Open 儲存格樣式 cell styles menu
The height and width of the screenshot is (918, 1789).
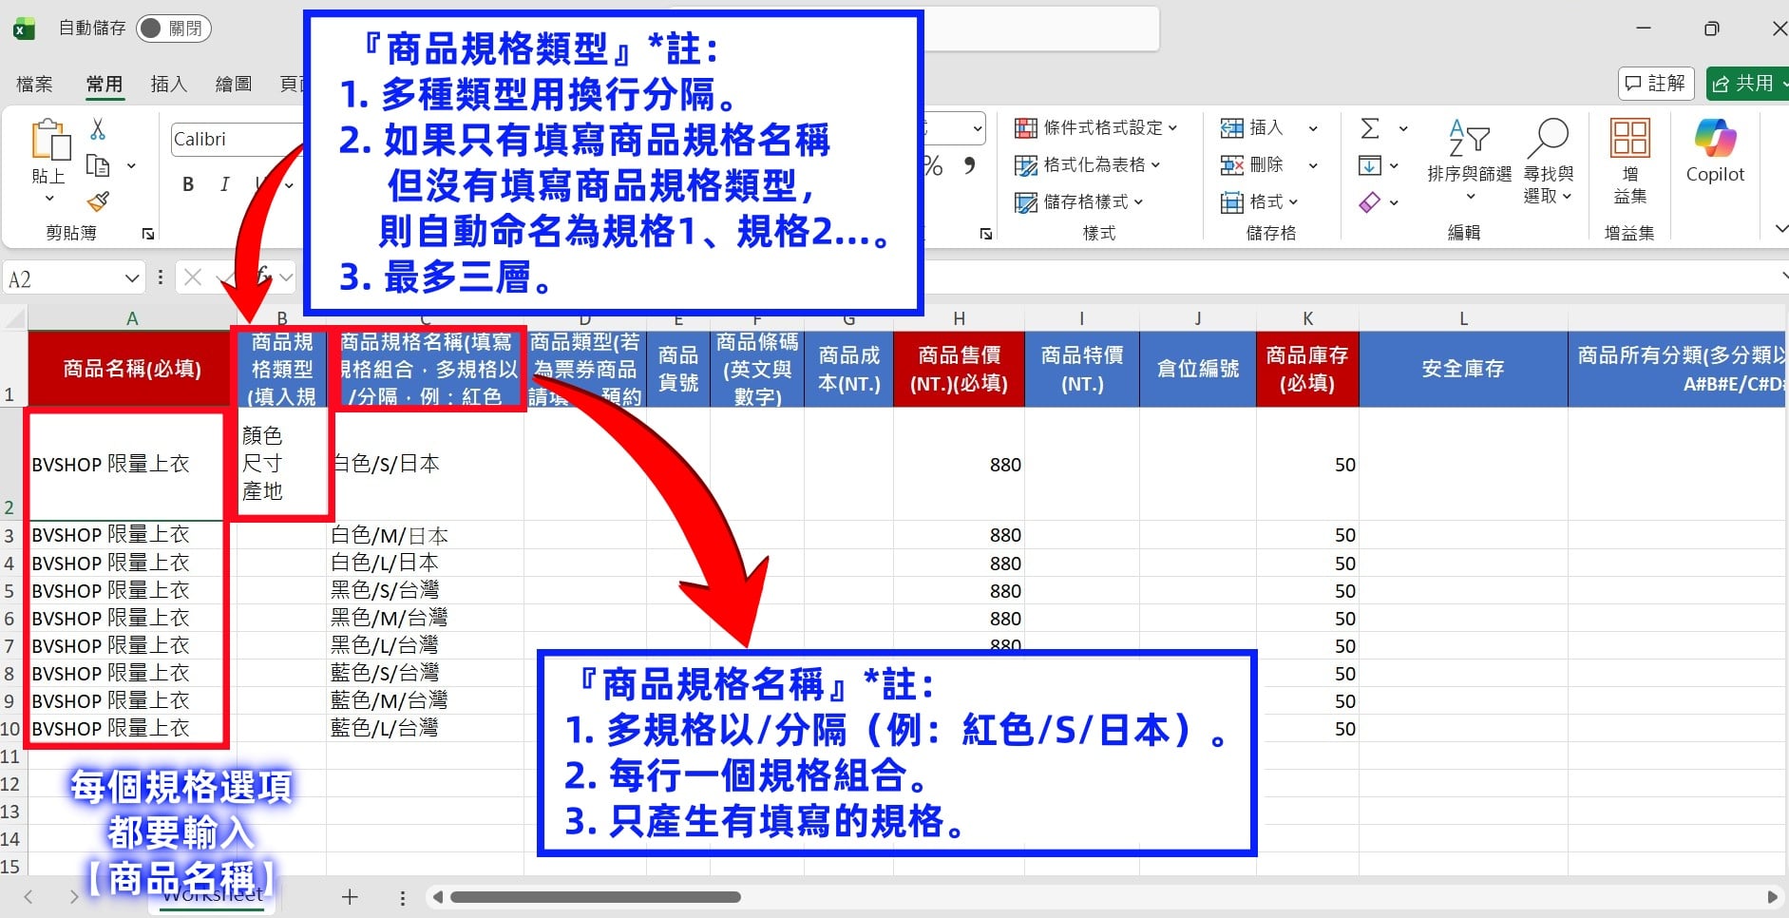tap(1079, 201)
